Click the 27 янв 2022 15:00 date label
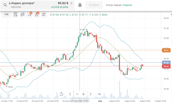The image size is (172, 103). pyautogui.click(x=80, y=101)
